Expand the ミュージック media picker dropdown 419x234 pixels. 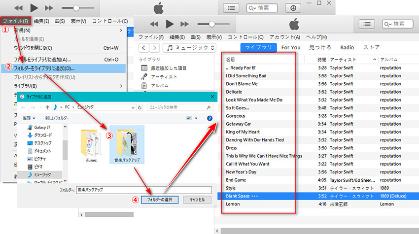point(190,48)
